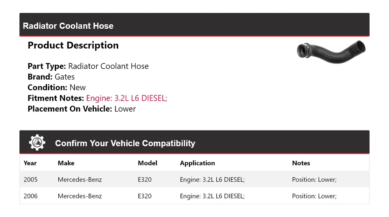Click the Make column header

[66, 163]
